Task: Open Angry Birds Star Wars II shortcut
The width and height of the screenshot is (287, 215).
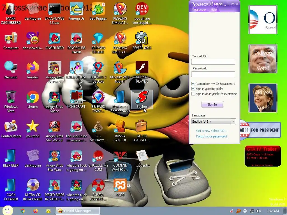Action: tap(54, 131)
